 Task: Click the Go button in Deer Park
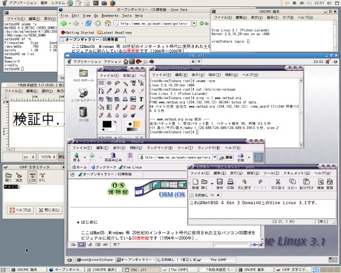click(x=204, y=23)
